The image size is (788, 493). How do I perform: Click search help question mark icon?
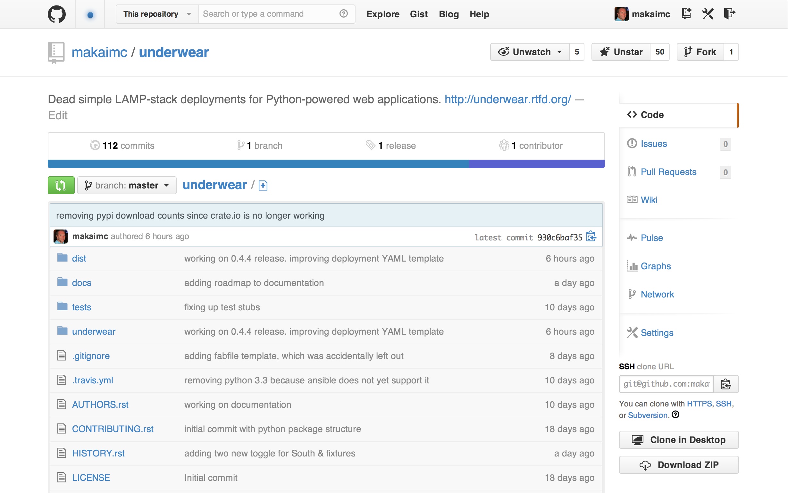click(x=343, y=14)
